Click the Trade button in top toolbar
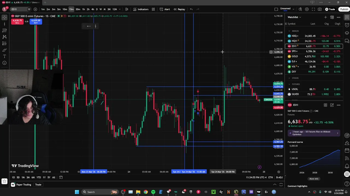The width and height of the screenshot is (350, 196). pyautogui.click(x=330, y=9)
